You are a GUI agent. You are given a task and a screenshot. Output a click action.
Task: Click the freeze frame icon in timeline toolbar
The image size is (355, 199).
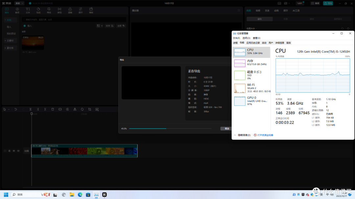60,109
